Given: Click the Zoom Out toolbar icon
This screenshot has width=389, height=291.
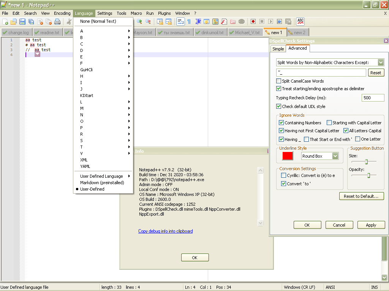Looking at the screenshot, I should tap(148, 22).
